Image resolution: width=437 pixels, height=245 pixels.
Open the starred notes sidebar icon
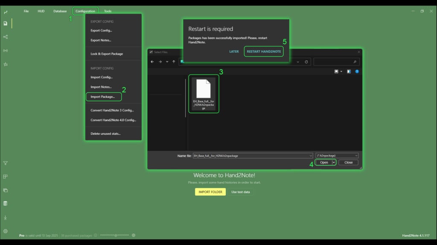point(6,64)
